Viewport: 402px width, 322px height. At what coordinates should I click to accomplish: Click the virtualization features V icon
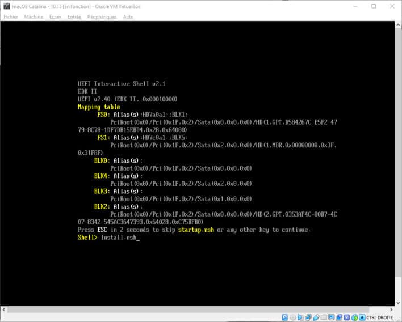point(346,317)
